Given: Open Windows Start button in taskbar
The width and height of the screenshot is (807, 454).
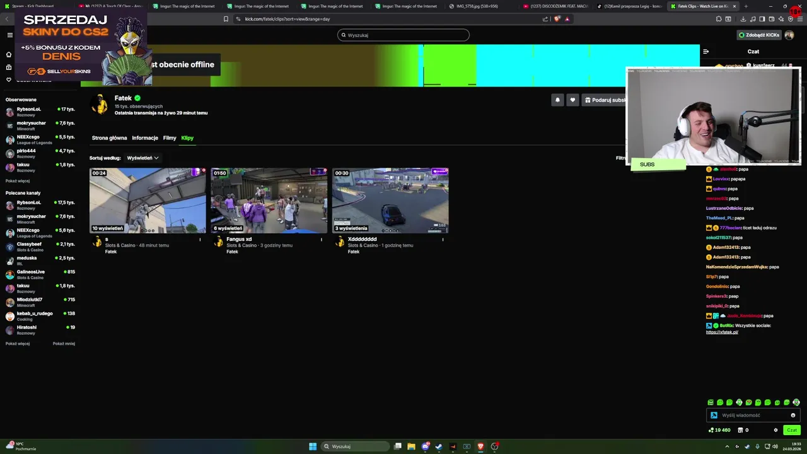Looking at the screenshot, I should click(313, 446).
